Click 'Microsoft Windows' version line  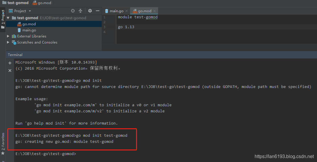click(56, 62)
